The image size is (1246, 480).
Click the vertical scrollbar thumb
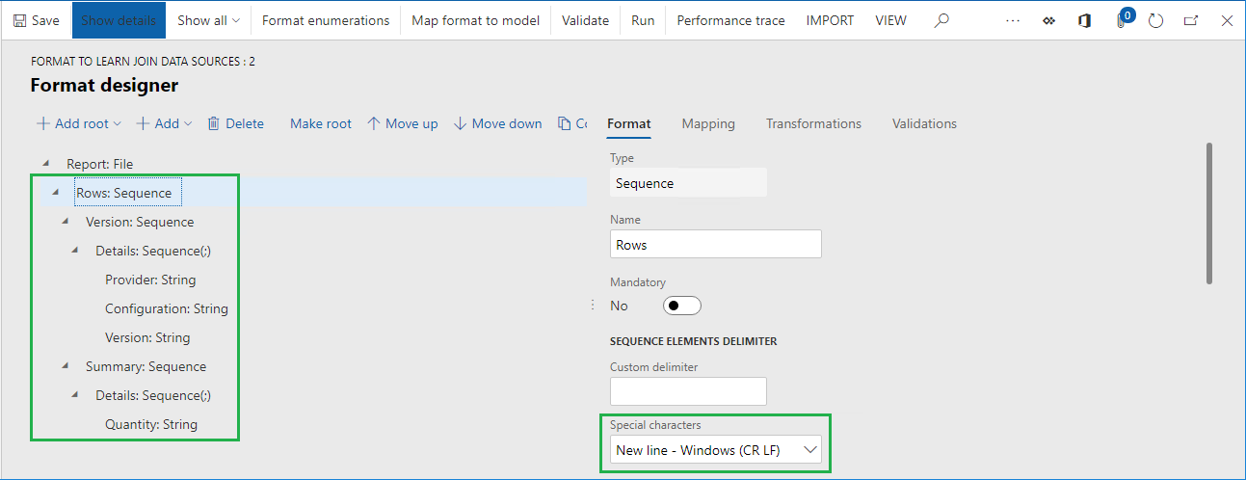pos(1209,213)
